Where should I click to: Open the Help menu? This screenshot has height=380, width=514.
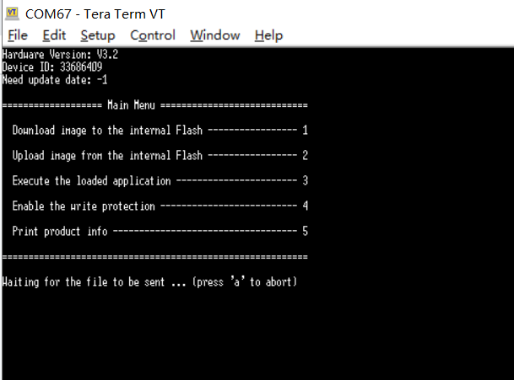[268, 35]
